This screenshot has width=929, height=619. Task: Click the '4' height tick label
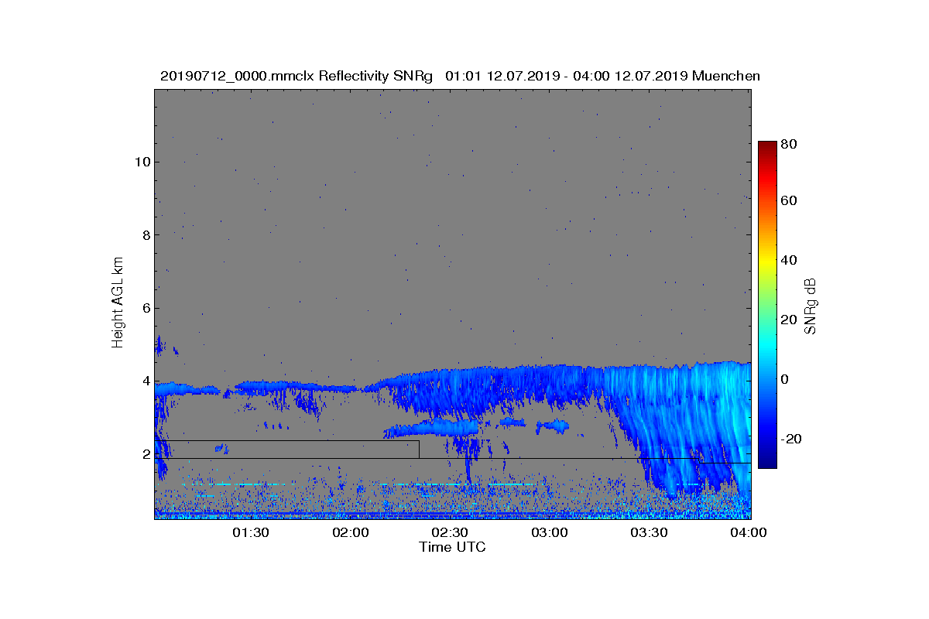(x=146, y=381)
